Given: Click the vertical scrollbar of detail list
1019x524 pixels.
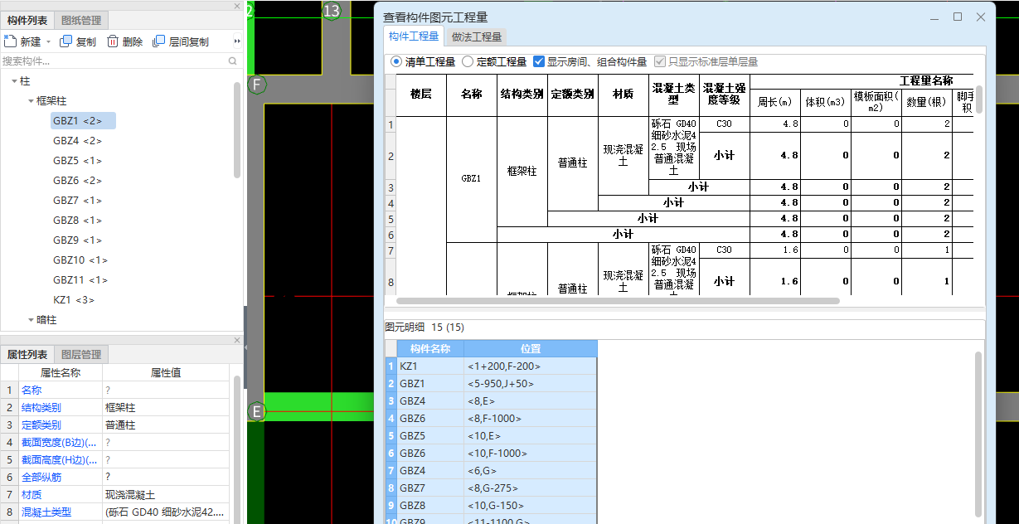Looking at the screenshot, I should (x=978, y=435).
